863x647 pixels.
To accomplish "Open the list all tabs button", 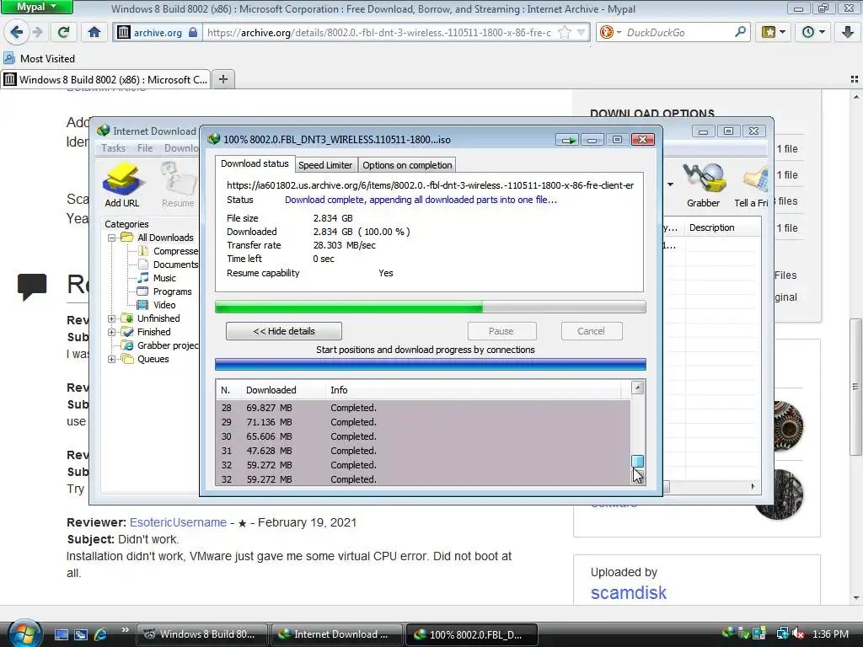I will pos(855,79).
